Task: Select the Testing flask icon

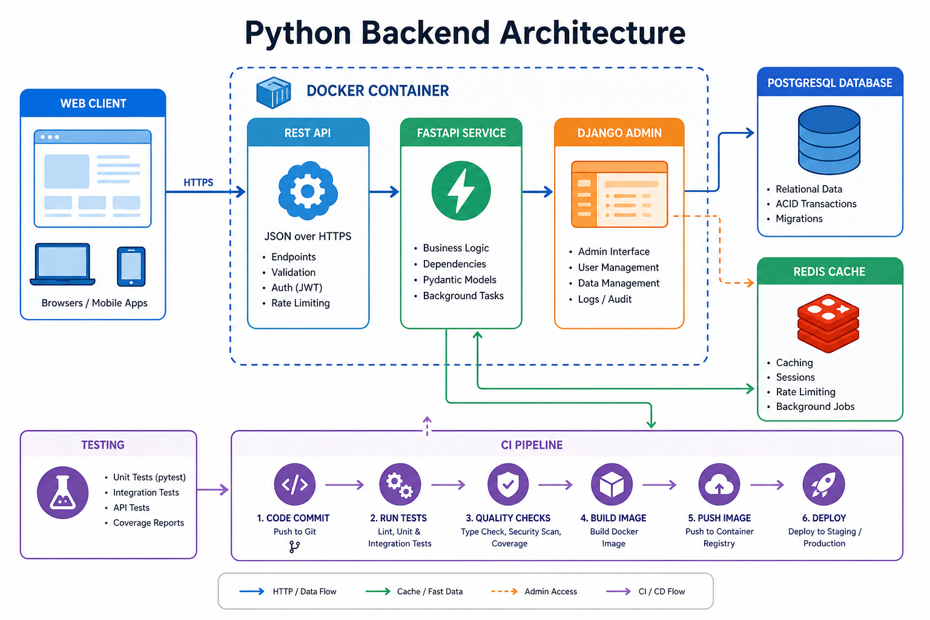Action: point(63,492)
